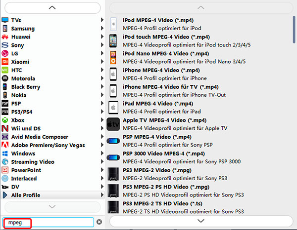The height and width of the screenshot is (230, 297).
Task: Click the Xiaomi logo icon
Action: 5,62
